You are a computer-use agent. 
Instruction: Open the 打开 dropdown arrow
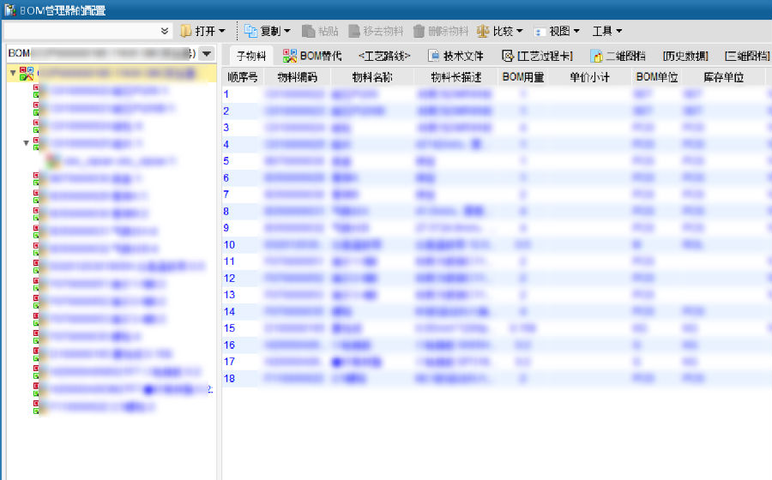222,31
